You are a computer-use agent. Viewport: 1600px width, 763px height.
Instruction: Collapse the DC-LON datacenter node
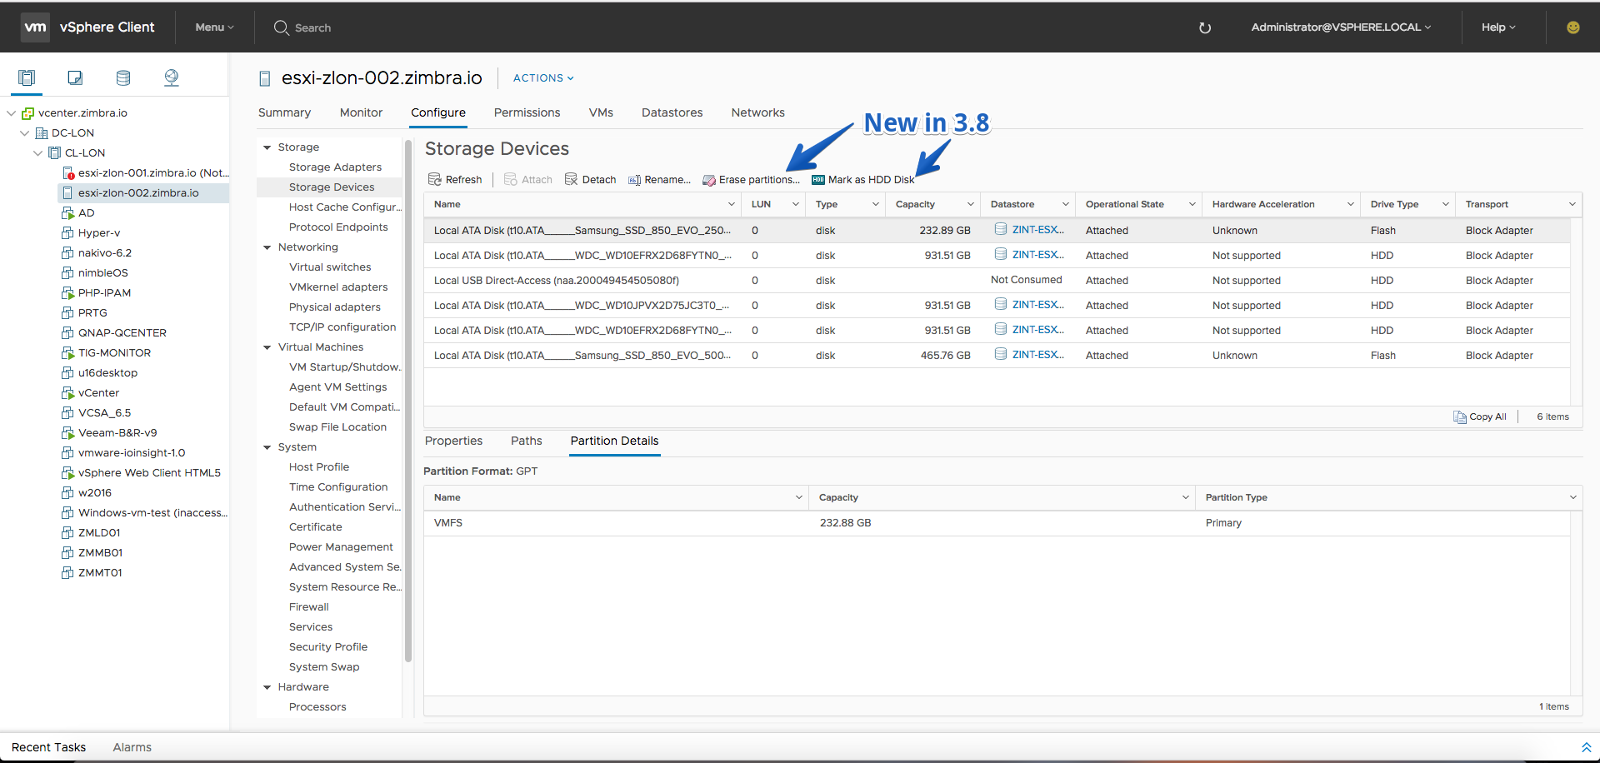pyautogui.click(x=25, y=133)
